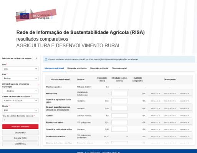Open the Atividade agrícola principal dropdown

tap(20, 91)
